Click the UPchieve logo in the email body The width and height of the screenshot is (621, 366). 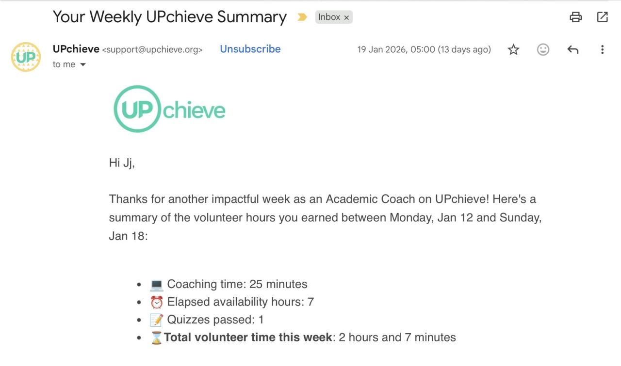[169, 109]
